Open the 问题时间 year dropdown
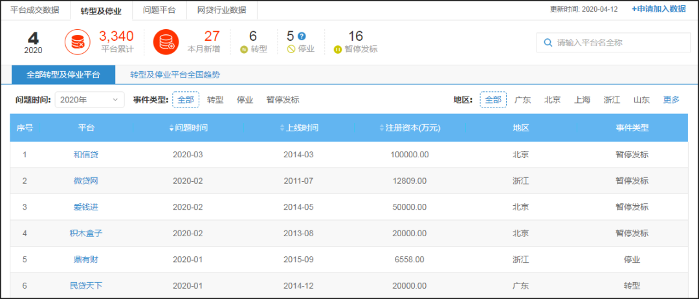The height and width of the screenshot is (299, 699). click(x=89, y=100)
